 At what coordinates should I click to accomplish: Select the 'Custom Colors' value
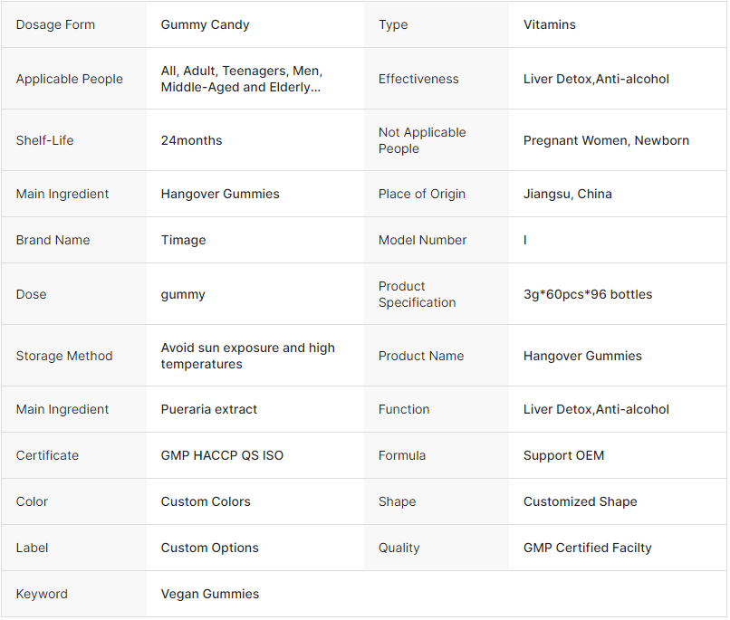(206, 501)
